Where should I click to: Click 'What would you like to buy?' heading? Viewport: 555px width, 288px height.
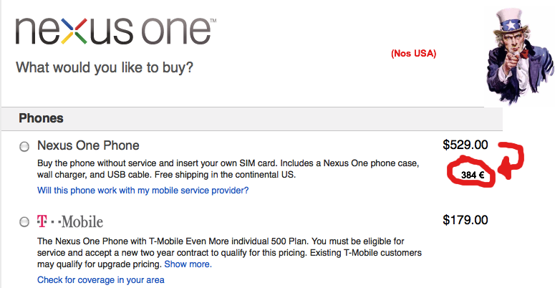pos(104,68)
